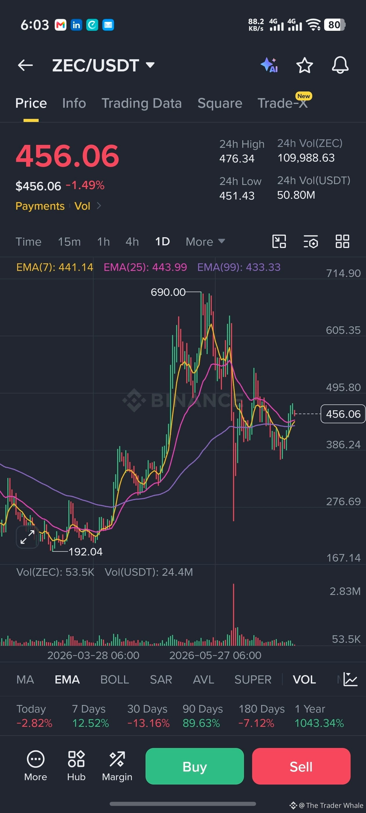366x813 pixels.
Task: Go back using the left arrow
Action: coord(25,65)
